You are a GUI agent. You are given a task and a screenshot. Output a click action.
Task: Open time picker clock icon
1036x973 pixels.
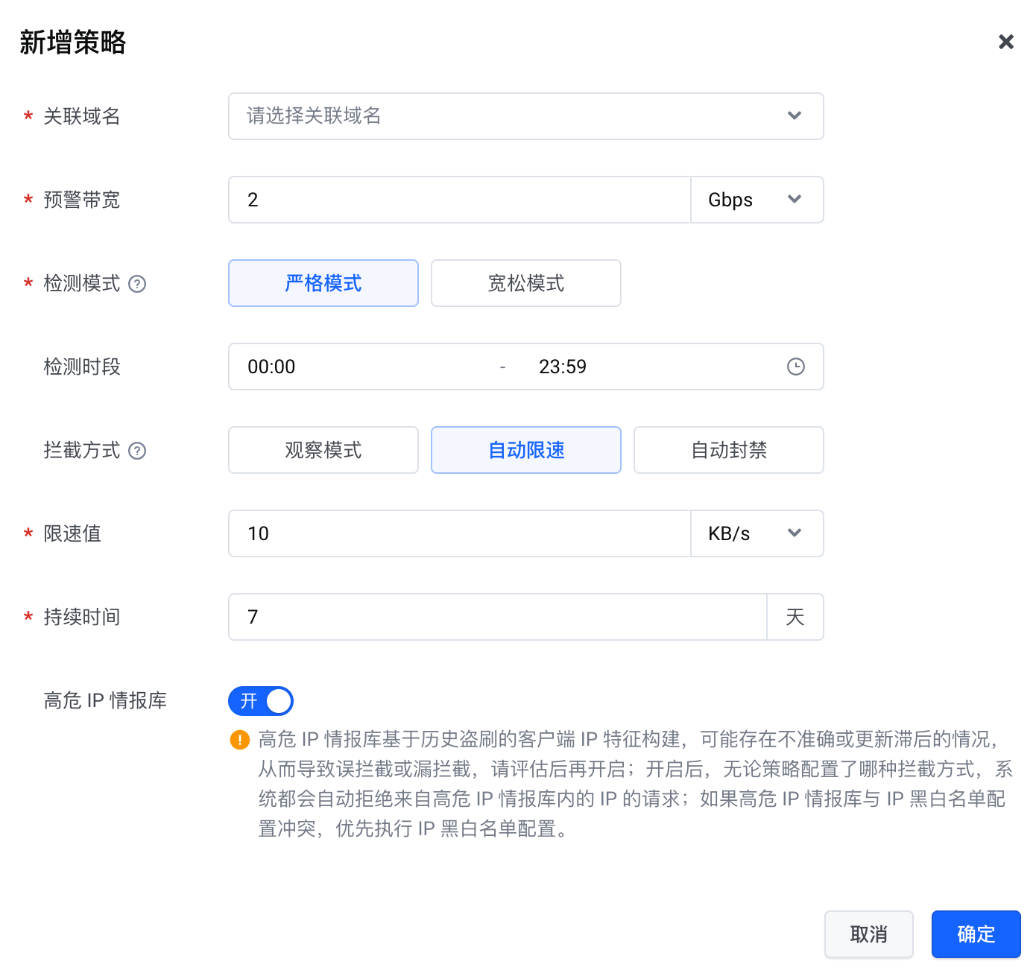coord(796,367)
